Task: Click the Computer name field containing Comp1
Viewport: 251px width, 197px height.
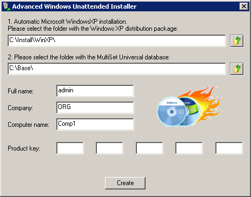Action: coord(95,124)
